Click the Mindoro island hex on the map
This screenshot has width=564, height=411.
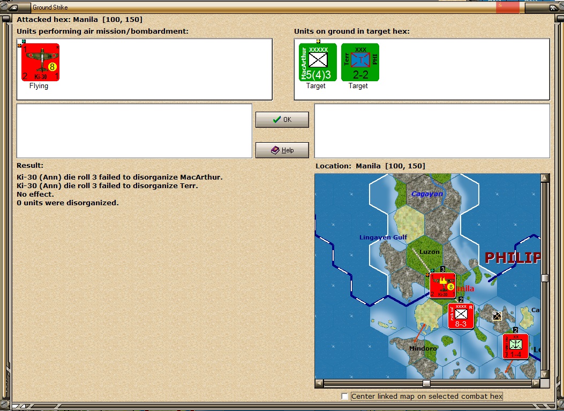(424, 348)
